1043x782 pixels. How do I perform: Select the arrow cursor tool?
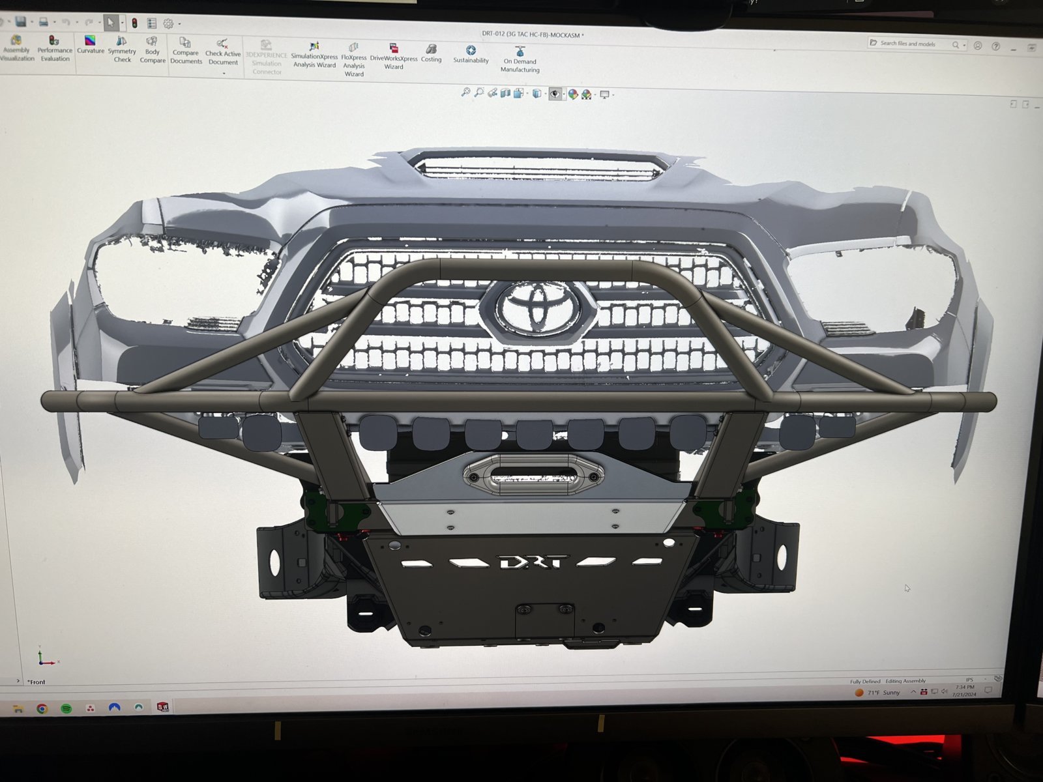pos(111,23)
